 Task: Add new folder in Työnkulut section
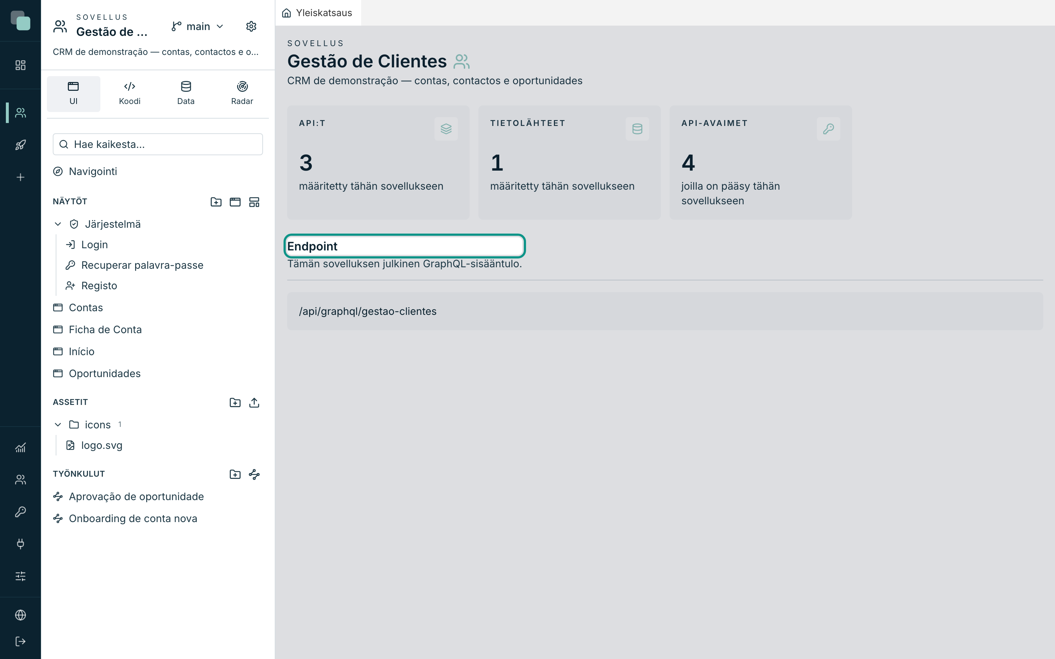click(236, 474)
